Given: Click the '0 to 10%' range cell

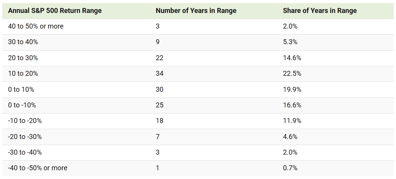Looking at the screenshot, I should coord(21,89).
